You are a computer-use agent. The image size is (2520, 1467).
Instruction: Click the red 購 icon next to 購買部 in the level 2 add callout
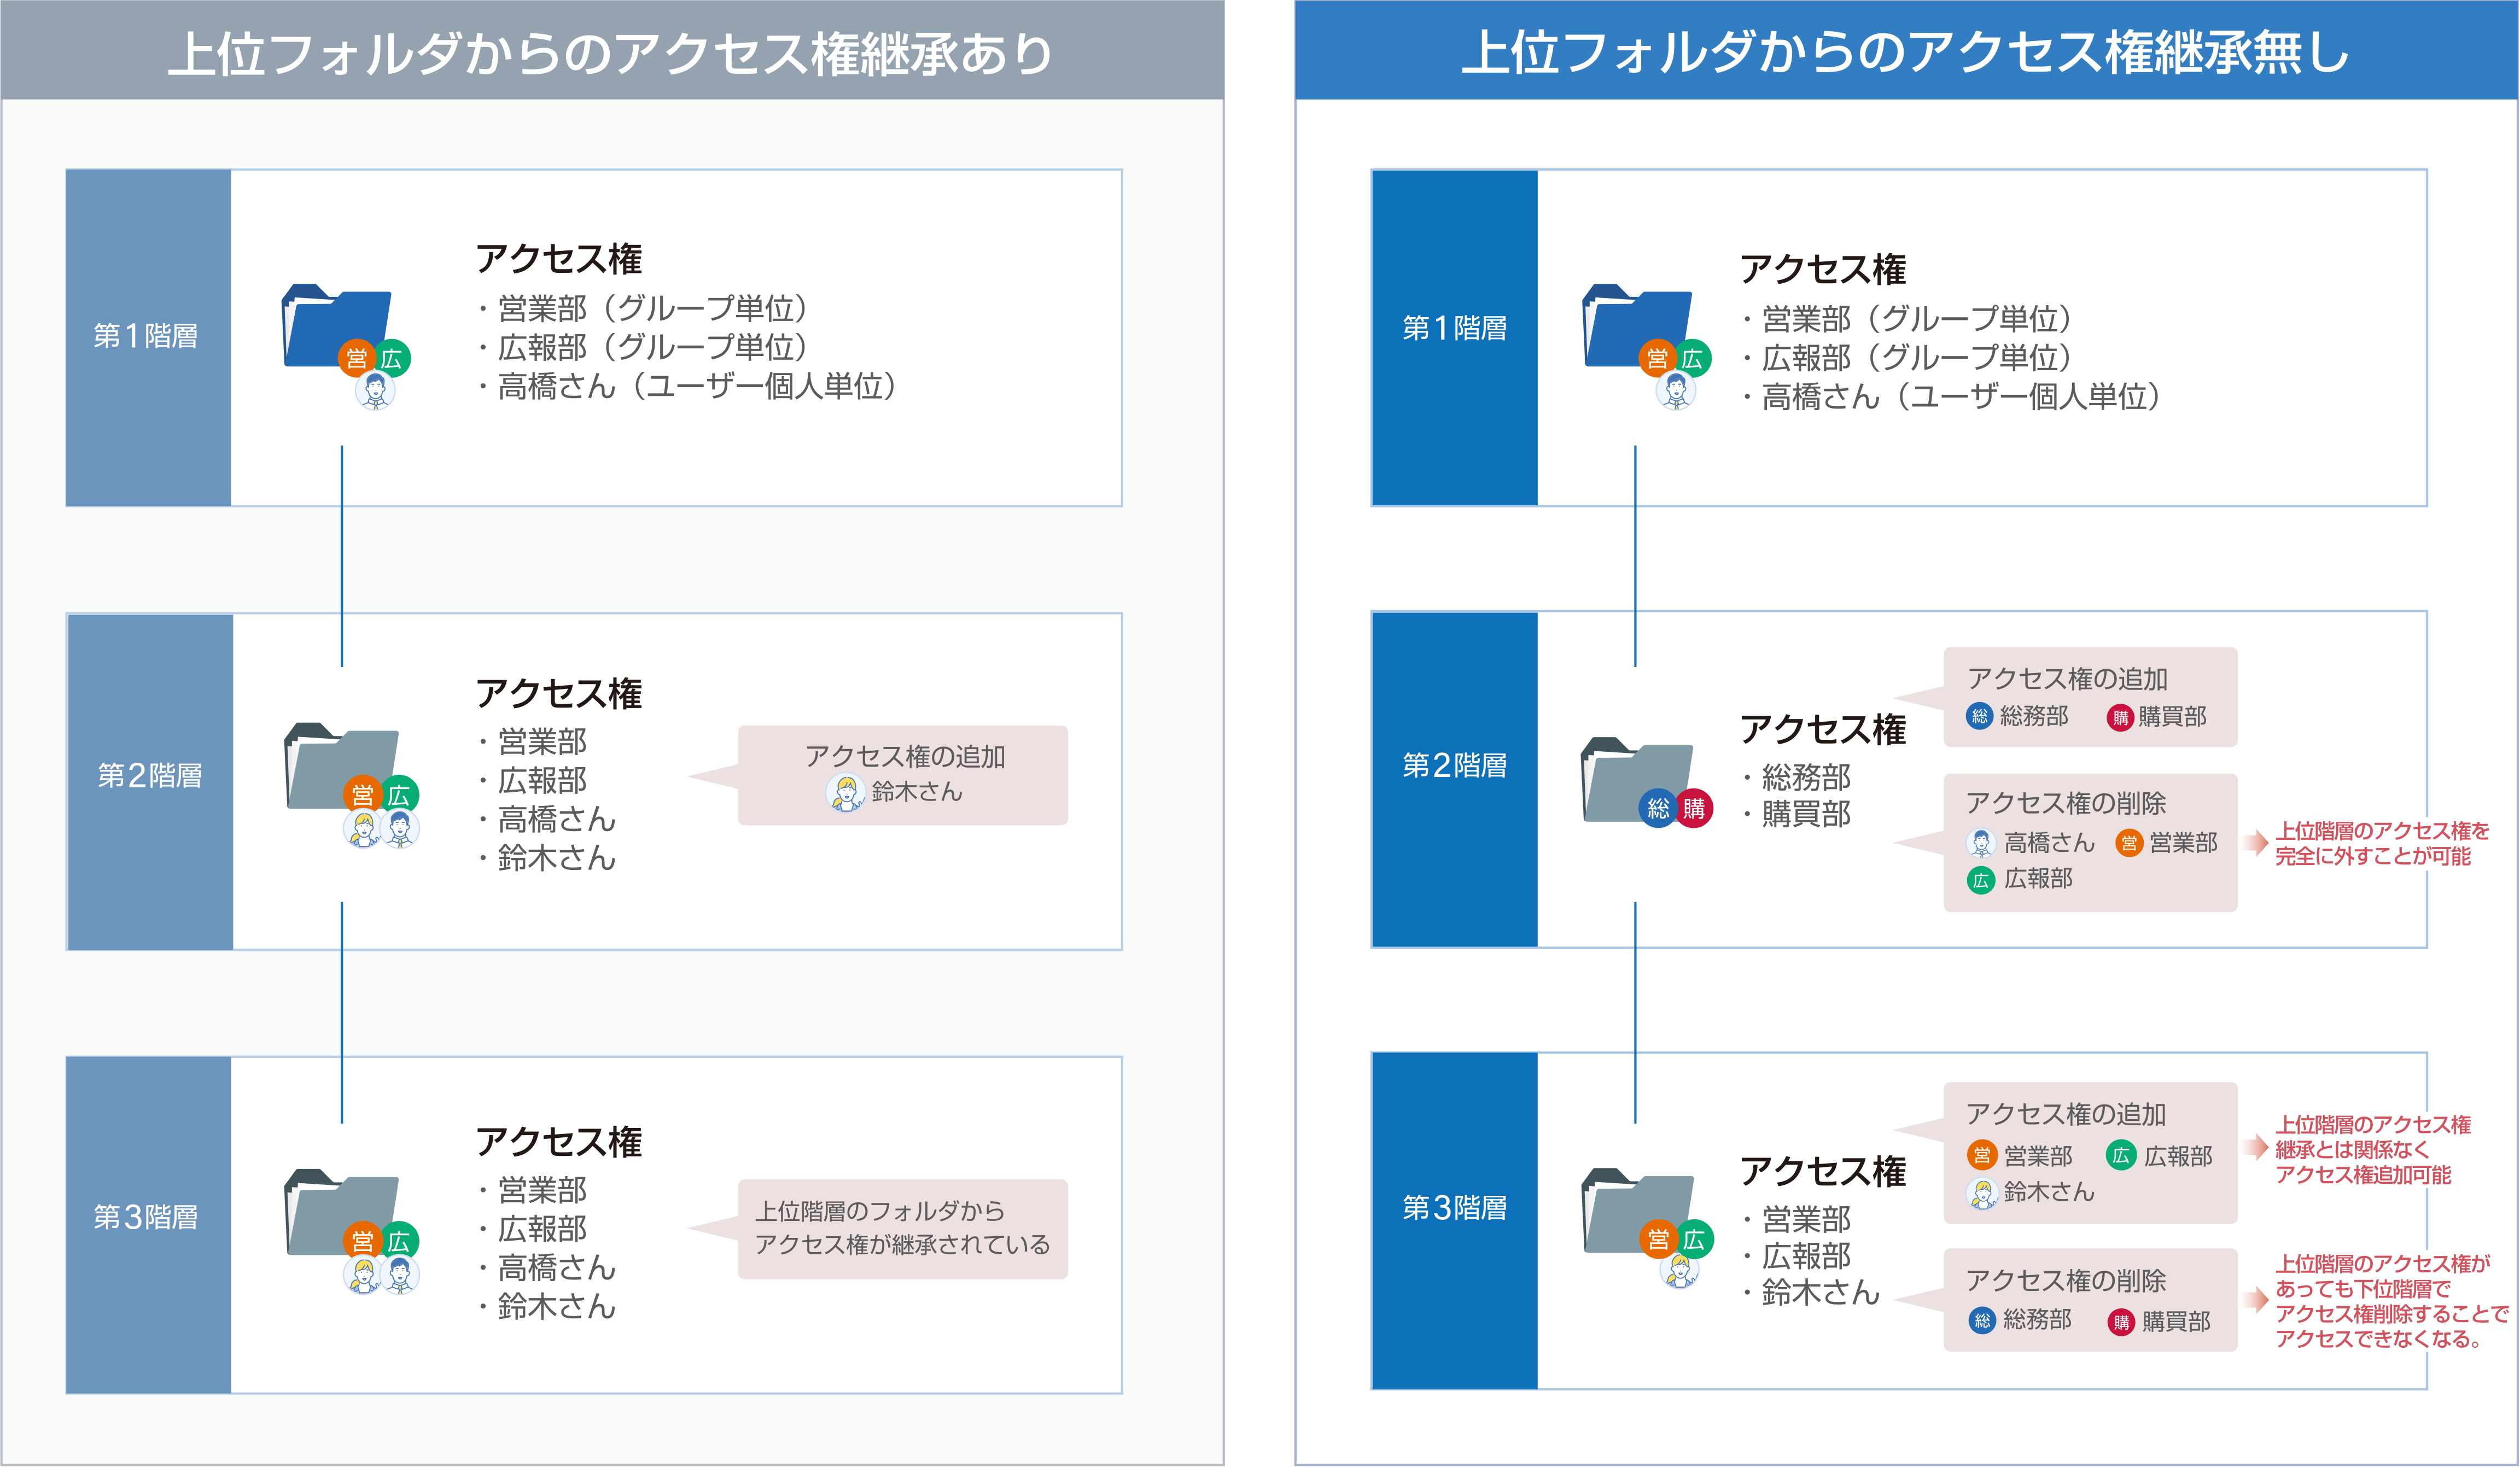point(2120,718)
